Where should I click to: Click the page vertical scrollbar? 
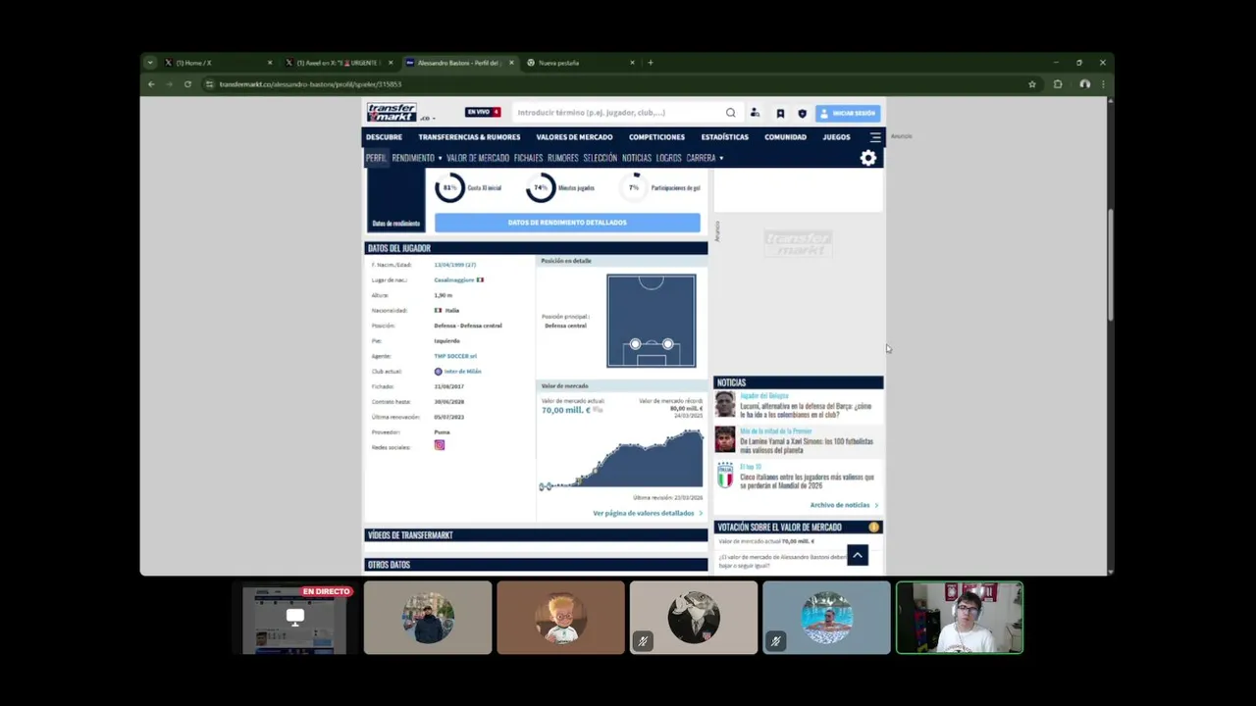tap(1110, 265)
